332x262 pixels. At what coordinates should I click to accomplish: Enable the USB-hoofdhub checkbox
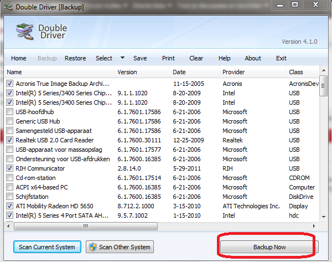[10, 112]
